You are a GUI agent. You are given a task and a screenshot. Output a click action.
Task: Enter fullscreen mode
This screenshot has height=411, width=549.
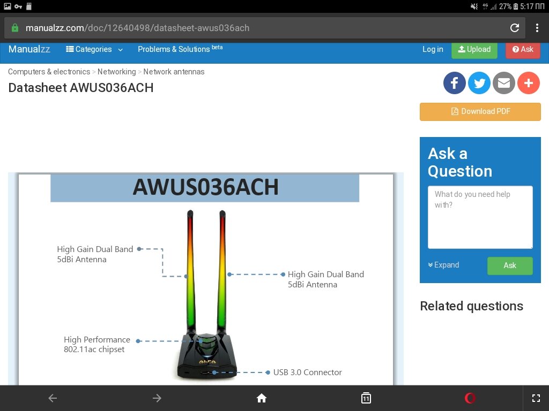pyautogui.click(x=536, y=398)
